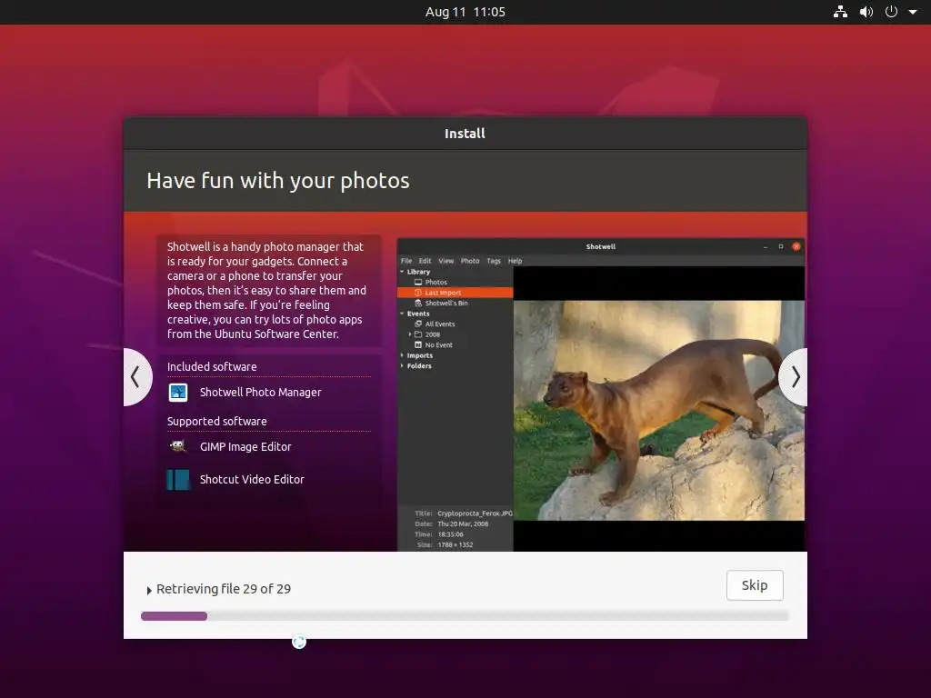This screenshot has height=698, width=931.
Task: Open the Photo menu in Shotwell preview
Action: (470, 261)
